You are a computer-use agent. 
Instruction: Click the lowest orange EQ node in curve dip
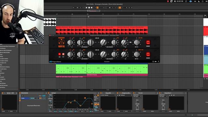[x=80, y=106]
